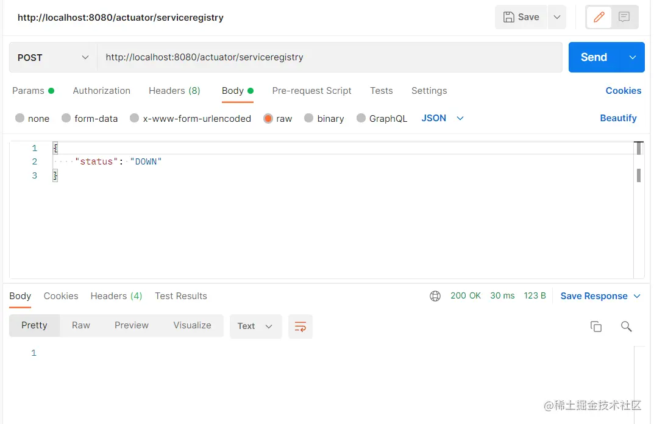This screenshot has height=424, width=654.
Task: Toggle the line wrap icon
Action: 300,326
